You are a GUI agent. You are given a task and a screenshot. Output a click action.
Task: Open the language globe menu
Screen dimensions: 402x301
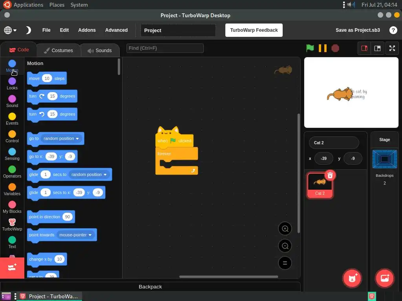10,30
